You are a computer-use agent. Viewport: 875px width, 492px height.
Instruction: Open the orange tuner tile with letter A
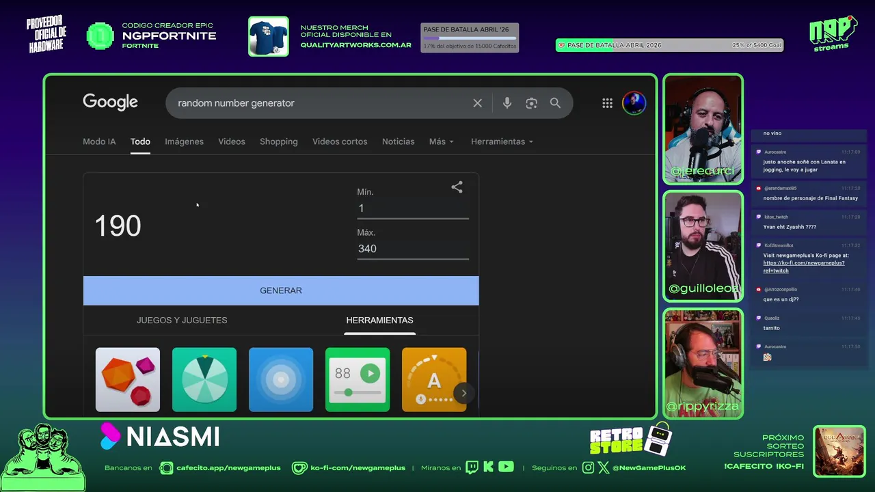coord(434,380)
